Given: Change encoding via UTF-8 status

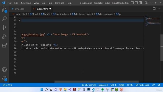Looking at the screenshot, I should (x=113, y=85).
